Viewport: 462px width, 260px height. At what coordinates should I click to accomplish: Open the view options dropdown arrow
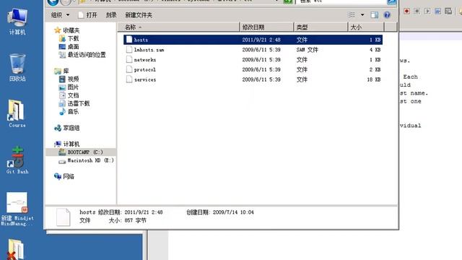coord(362,14)
